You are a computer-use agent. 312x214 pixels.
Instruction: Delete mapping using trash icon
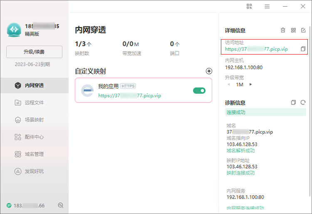click(x=283, y=30)
